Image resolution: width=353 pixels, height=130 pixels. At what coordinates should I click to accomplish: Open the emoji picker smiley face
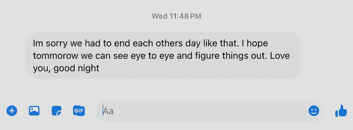314,111
